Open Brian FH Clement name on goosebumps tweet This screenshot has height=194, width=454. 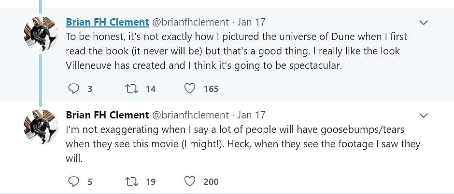coord(107,115)
